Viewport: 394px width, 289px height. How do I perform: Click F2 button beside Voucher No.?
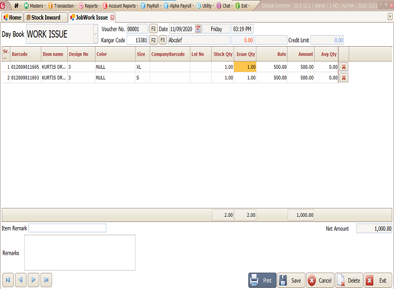[153, 29]
